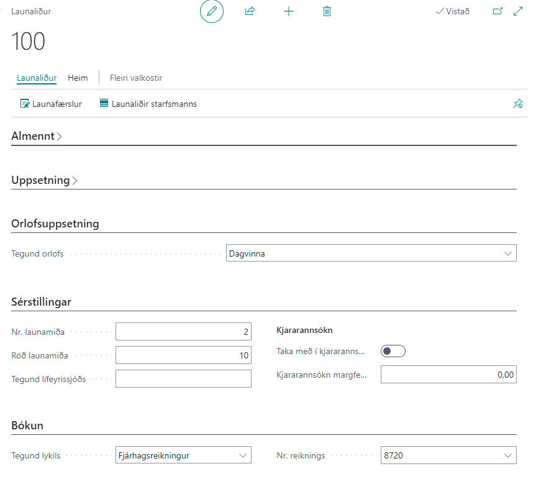Image resolution: width=541 pixels, height=479 pixels.
Task: Open the Tegund orlofs dropdown
Action: (371, 253)
